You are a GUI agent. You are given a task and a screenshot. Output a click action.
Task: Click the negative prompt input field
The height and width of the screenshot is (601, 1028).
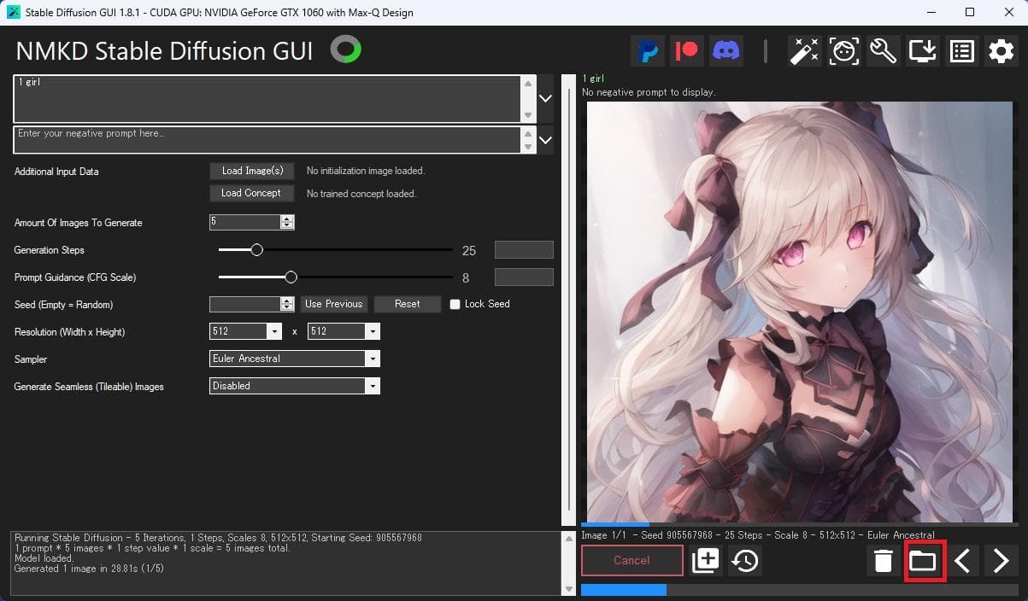(265, 139)
